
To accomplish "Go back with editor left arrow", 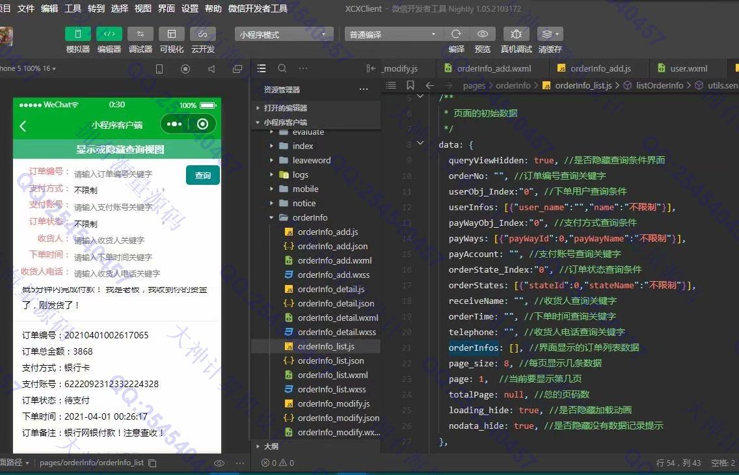I will 429,85.
